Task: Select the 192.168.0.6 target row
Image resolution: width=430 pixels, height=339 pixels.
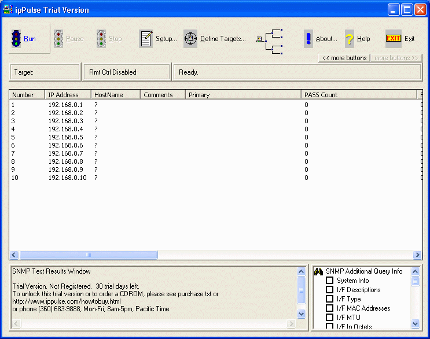Action: click(215, 145)
